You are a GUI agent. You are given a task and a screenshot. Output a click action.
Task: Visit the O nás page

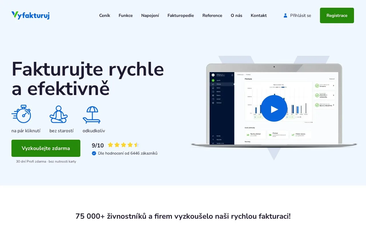click(x=236, y=15)
